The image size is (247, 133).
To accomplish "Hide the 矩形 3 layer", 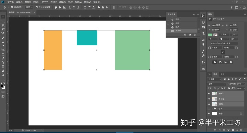I will coord(209,94).
